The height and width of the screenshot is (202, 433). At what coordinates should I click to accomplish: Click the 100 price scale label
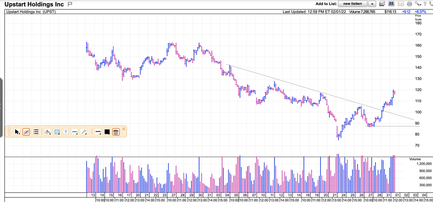coord(418,112)
